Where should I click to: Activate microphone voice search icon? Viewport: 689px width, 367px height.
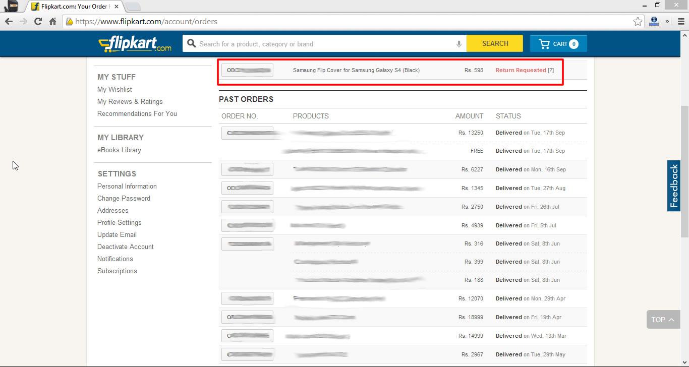[x=459, y=44]
